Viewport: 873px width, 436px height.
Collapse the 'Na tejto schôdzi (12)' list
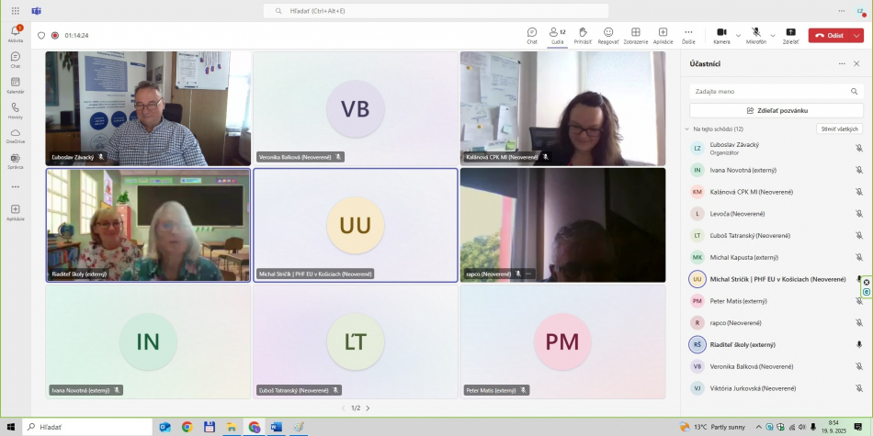[686, 129]
